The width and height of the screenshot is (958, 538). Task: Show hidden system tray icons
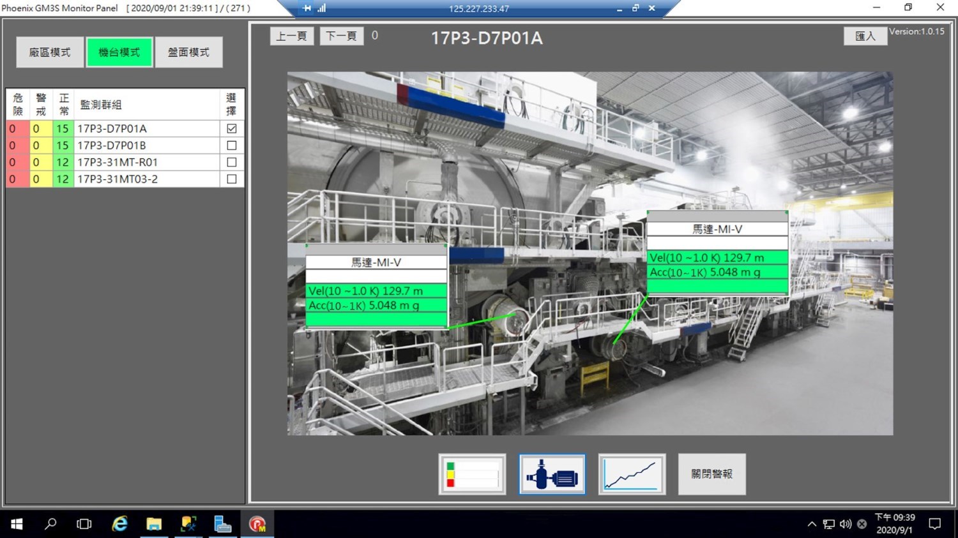pyautogui.click(x=812, y=524)
